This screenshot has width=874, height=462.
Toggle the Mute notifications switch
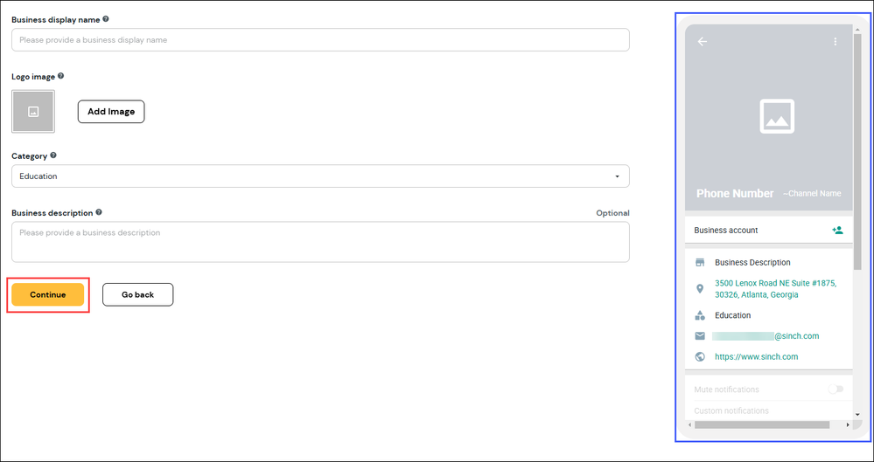836,390
